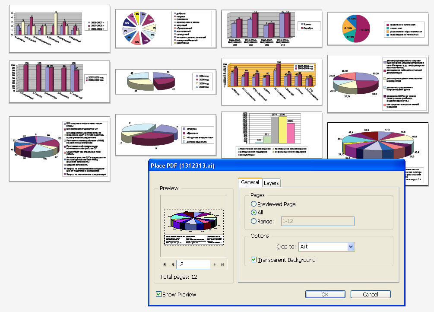Image resolution: width=434 pixels, height=312 pixels.
Task: Click the Серебро legend entry
Action: pos(307,28)
